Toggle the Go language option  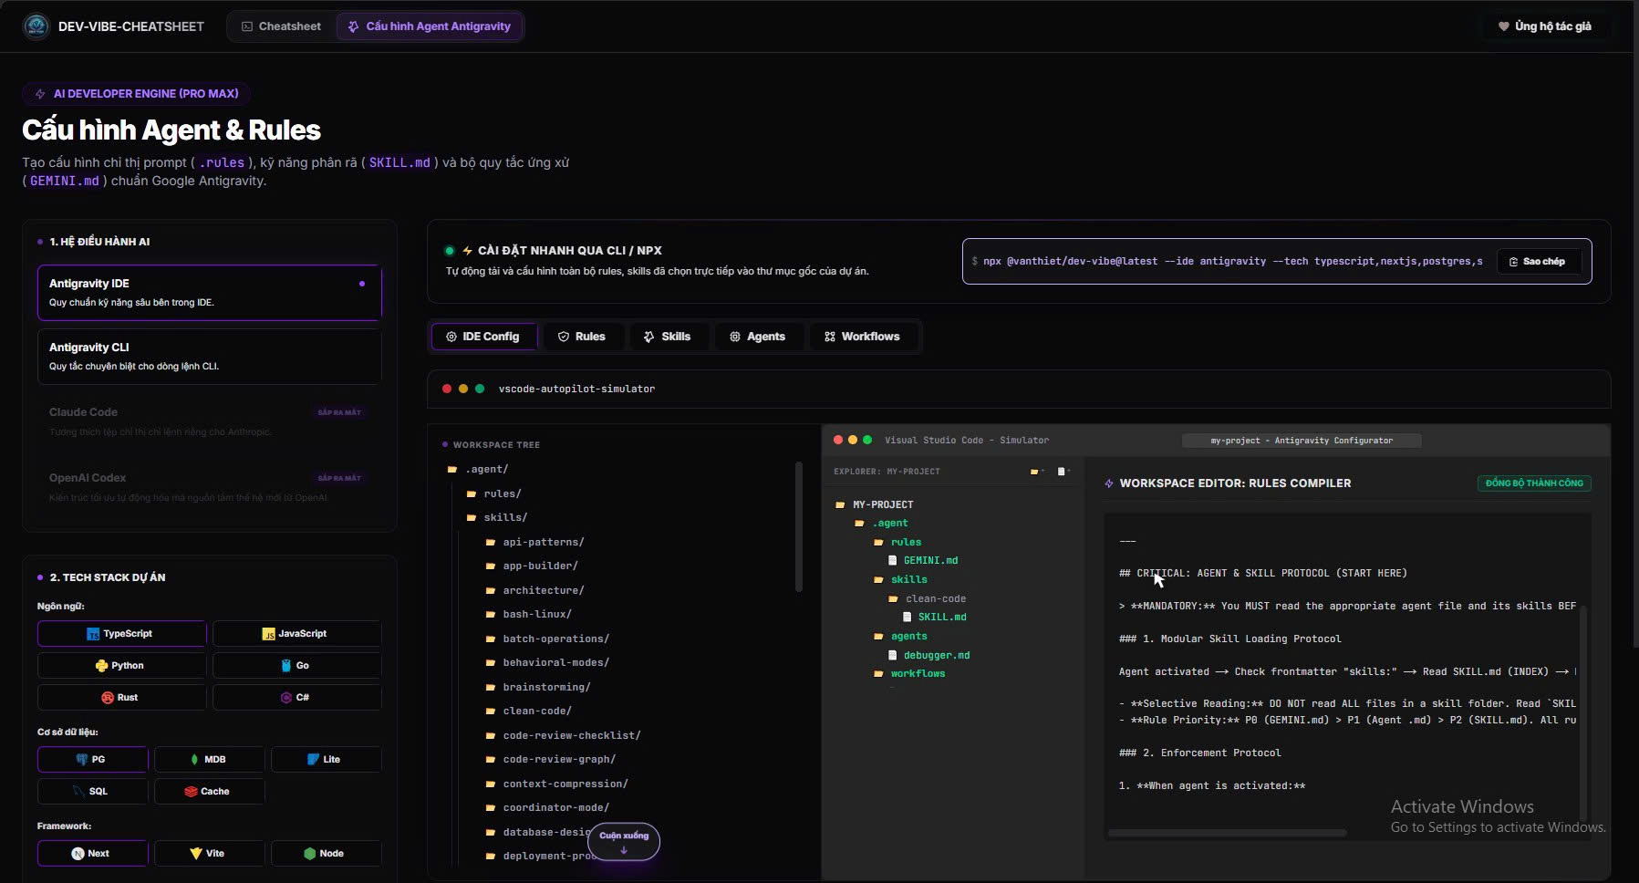(296, 666)
